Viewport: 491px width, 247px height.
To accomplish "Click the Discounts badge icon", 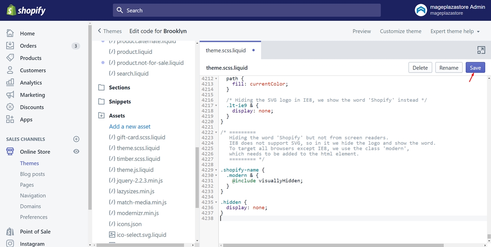I will [x=10, y=107].
